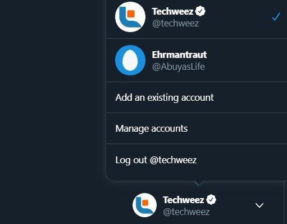Select the Techweez account name in list

coord(172,11)
